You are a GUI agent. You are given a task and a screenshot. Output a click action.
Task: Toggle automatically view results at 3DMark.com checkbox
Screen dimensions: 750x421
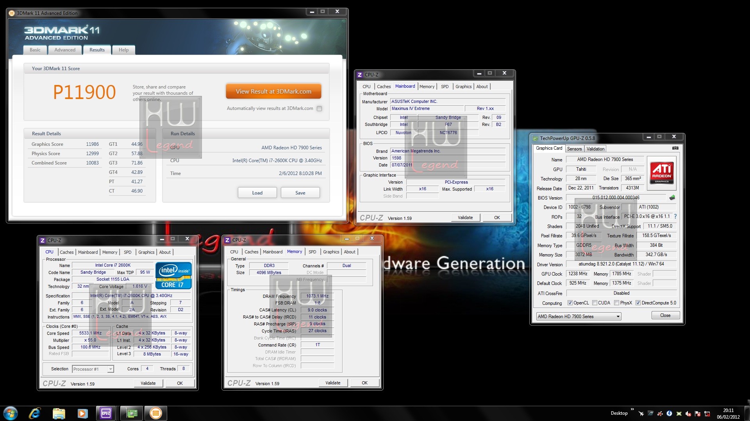tap(320, 108)
